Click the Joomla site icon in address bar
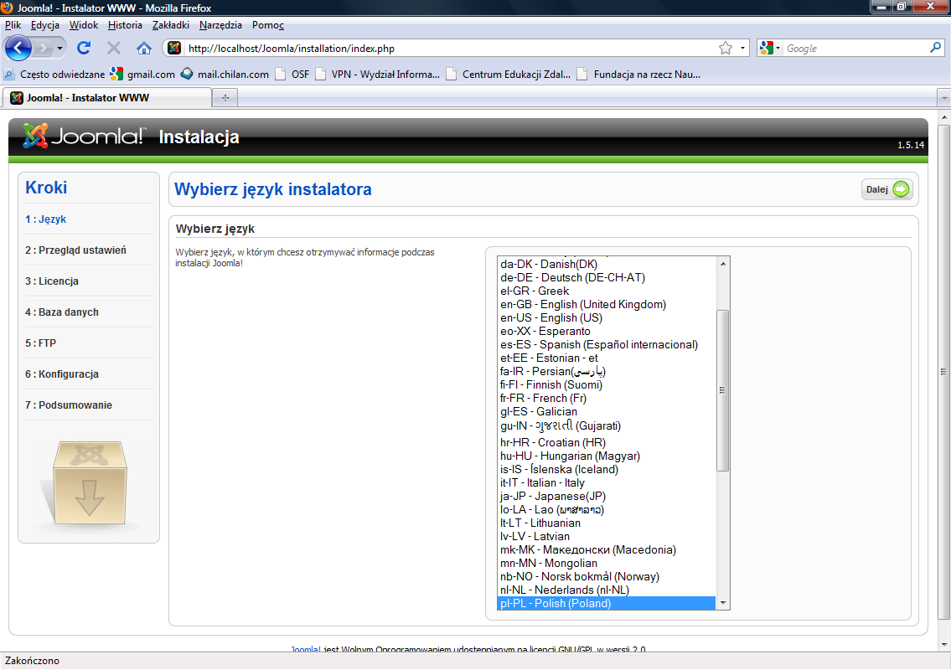Screen dimensions: 951x670 [174, 48]
